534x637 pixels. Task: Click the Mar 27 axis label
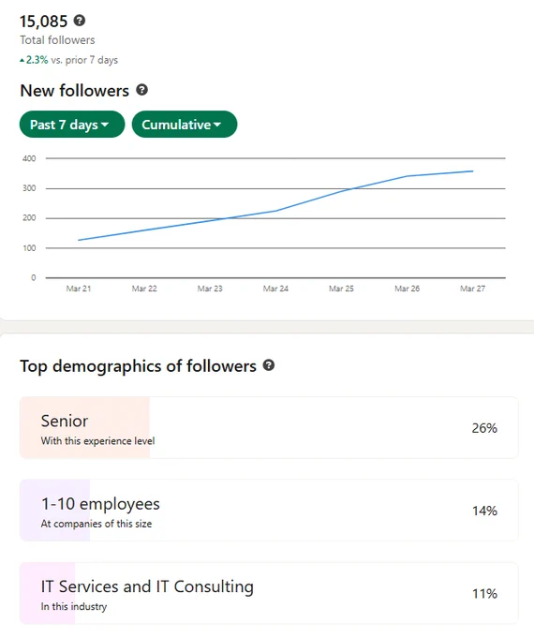472,289
